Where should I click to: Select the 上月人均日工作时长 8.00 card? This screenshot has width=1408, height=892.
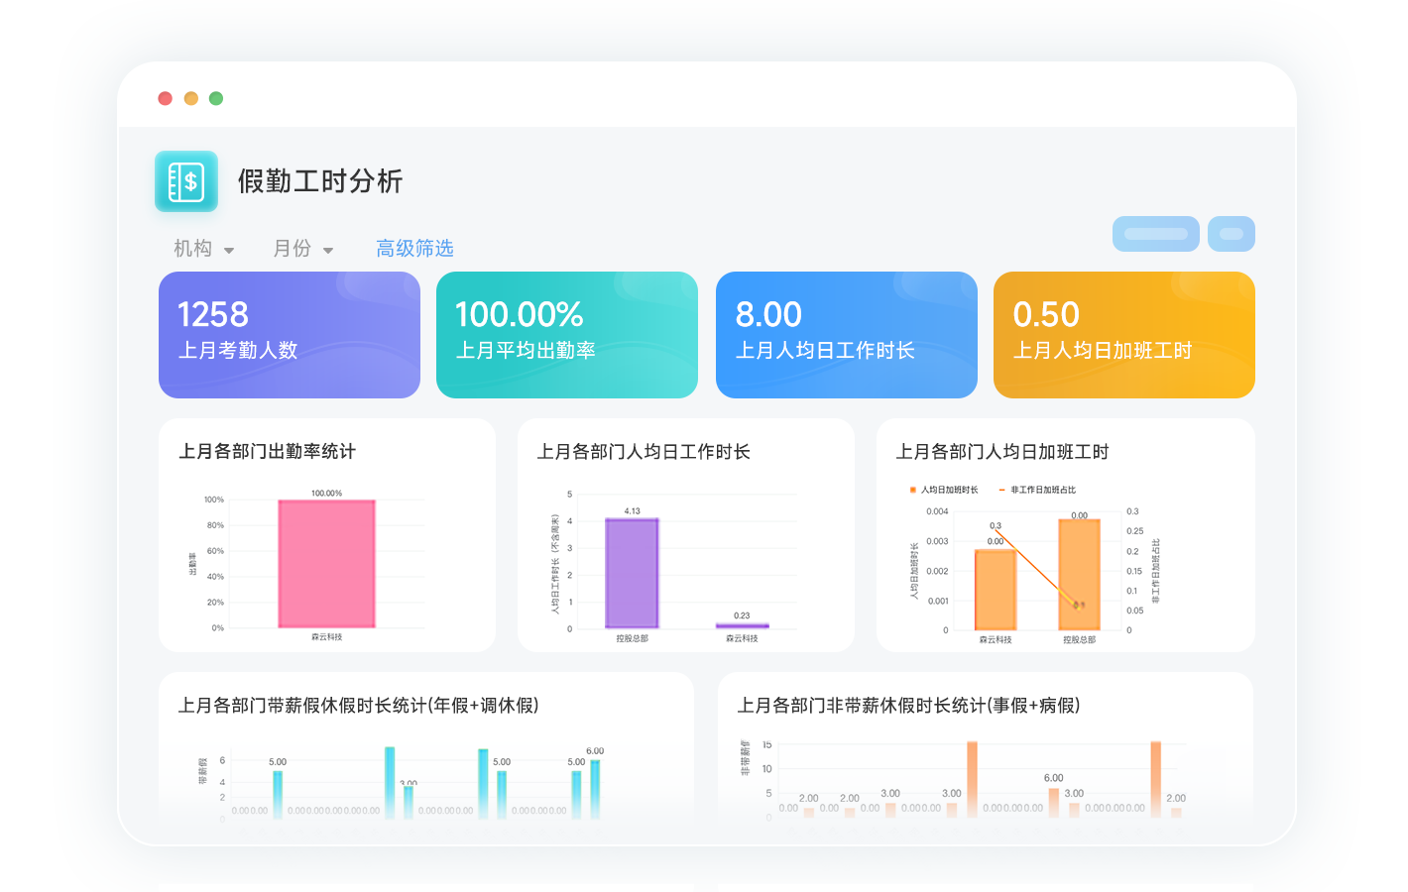[x=847, y=335]
